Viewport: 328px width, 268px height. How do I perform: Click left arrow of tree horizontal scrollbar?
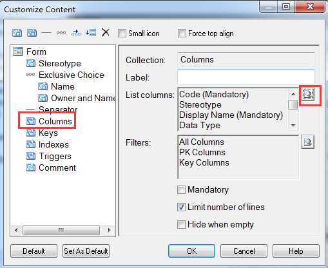(16, 230)
